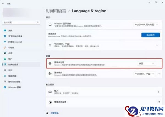Click the keyboard icon beside 键入

(x=50, y=92)
